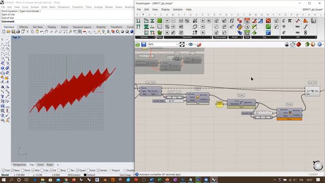This screenshot has height=183, width=325.
Task: Click Millimeters units in status bar
Action: (x=74, y=175)
